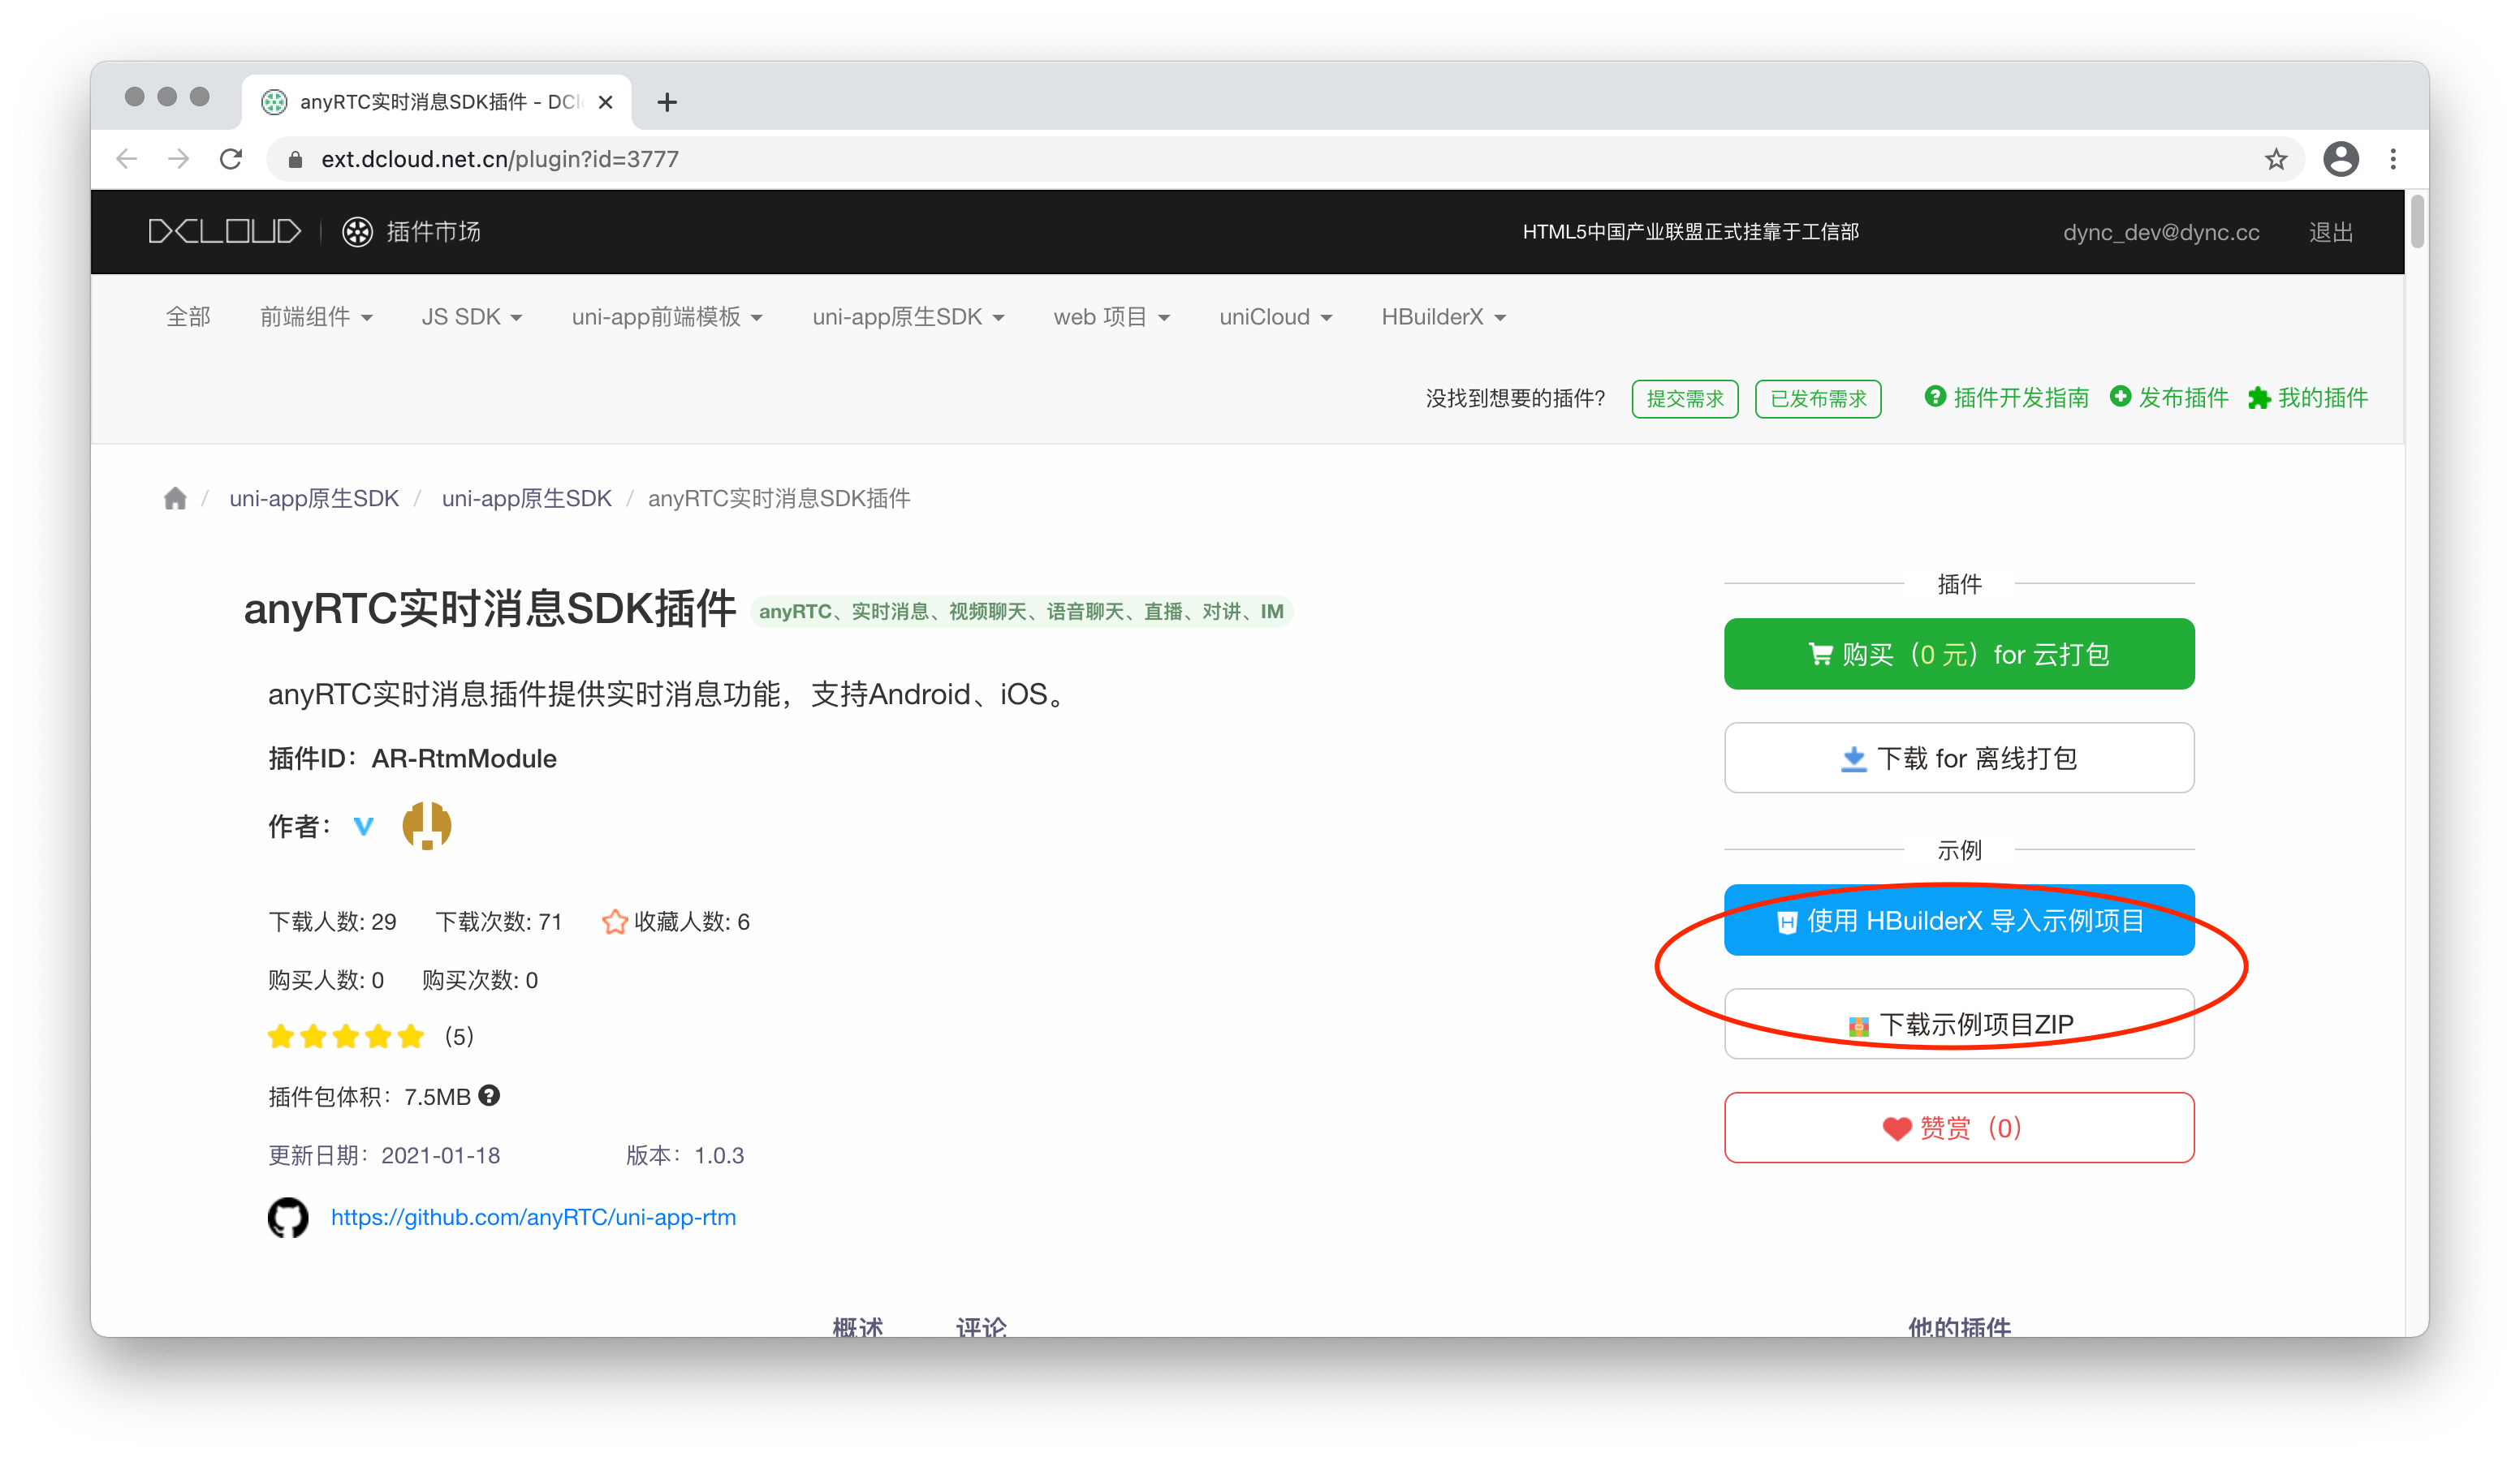
Task: Click the 插件市场 logo icon
Action: pyautogui.click(x=357, y=232)
